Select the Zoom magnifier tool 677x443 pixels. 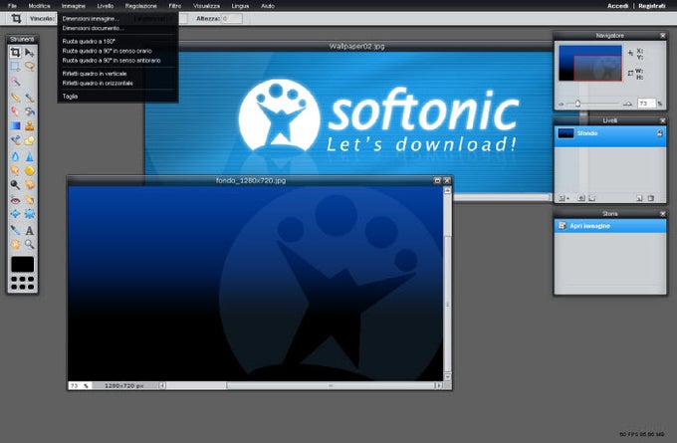pos(29,244)
